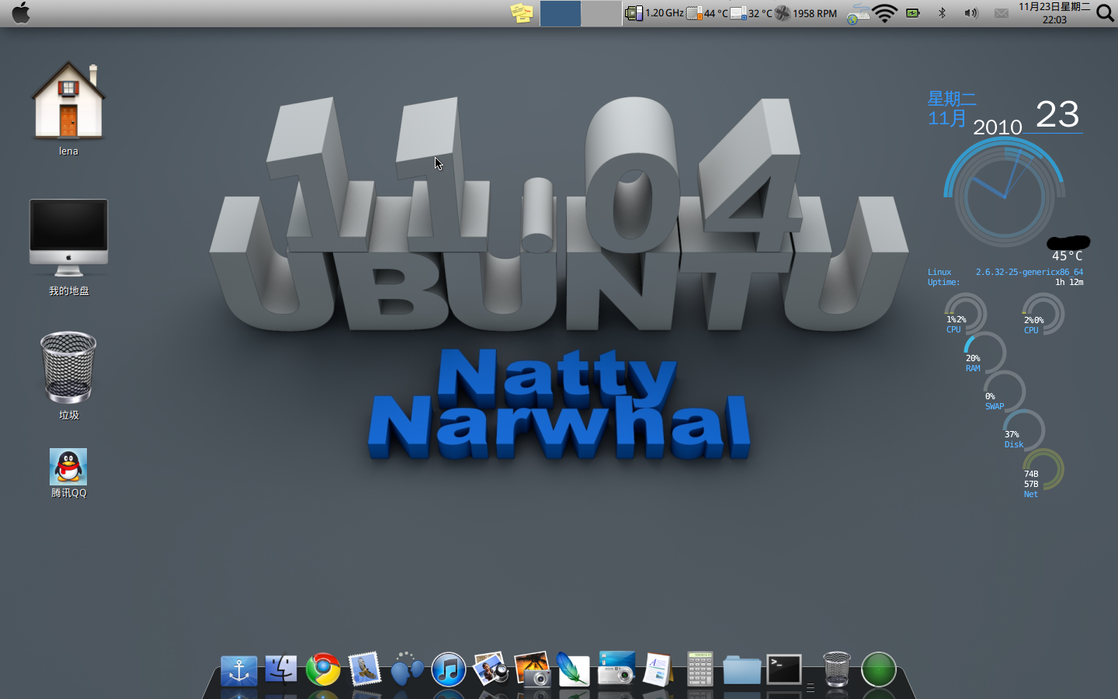This screenshot has height=699, width=1118.
Task: Click the kernel version 2.6.32-25-generic text
Action: pyautogui.click(x=1029, y=272)
